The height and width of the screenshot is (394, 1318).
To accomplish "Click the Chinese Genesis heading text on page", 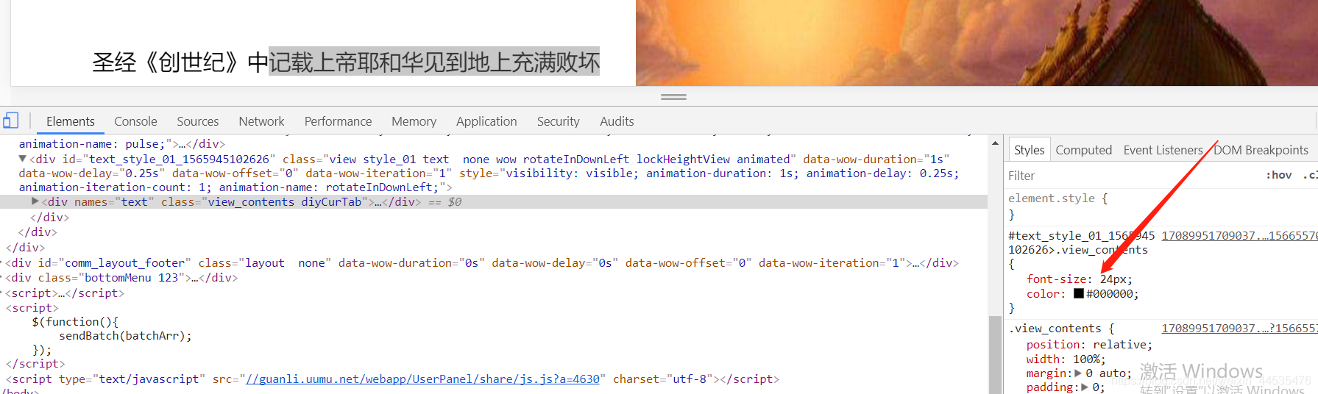I will (x=346, y=62).
